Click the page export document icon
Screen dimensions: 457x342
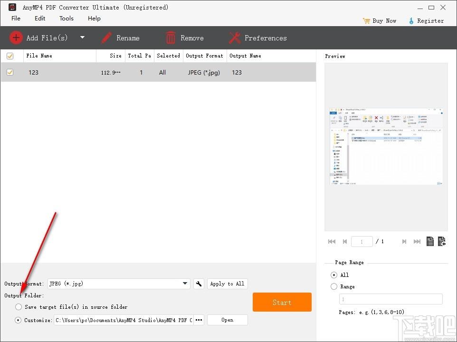[x=441, y=241]
